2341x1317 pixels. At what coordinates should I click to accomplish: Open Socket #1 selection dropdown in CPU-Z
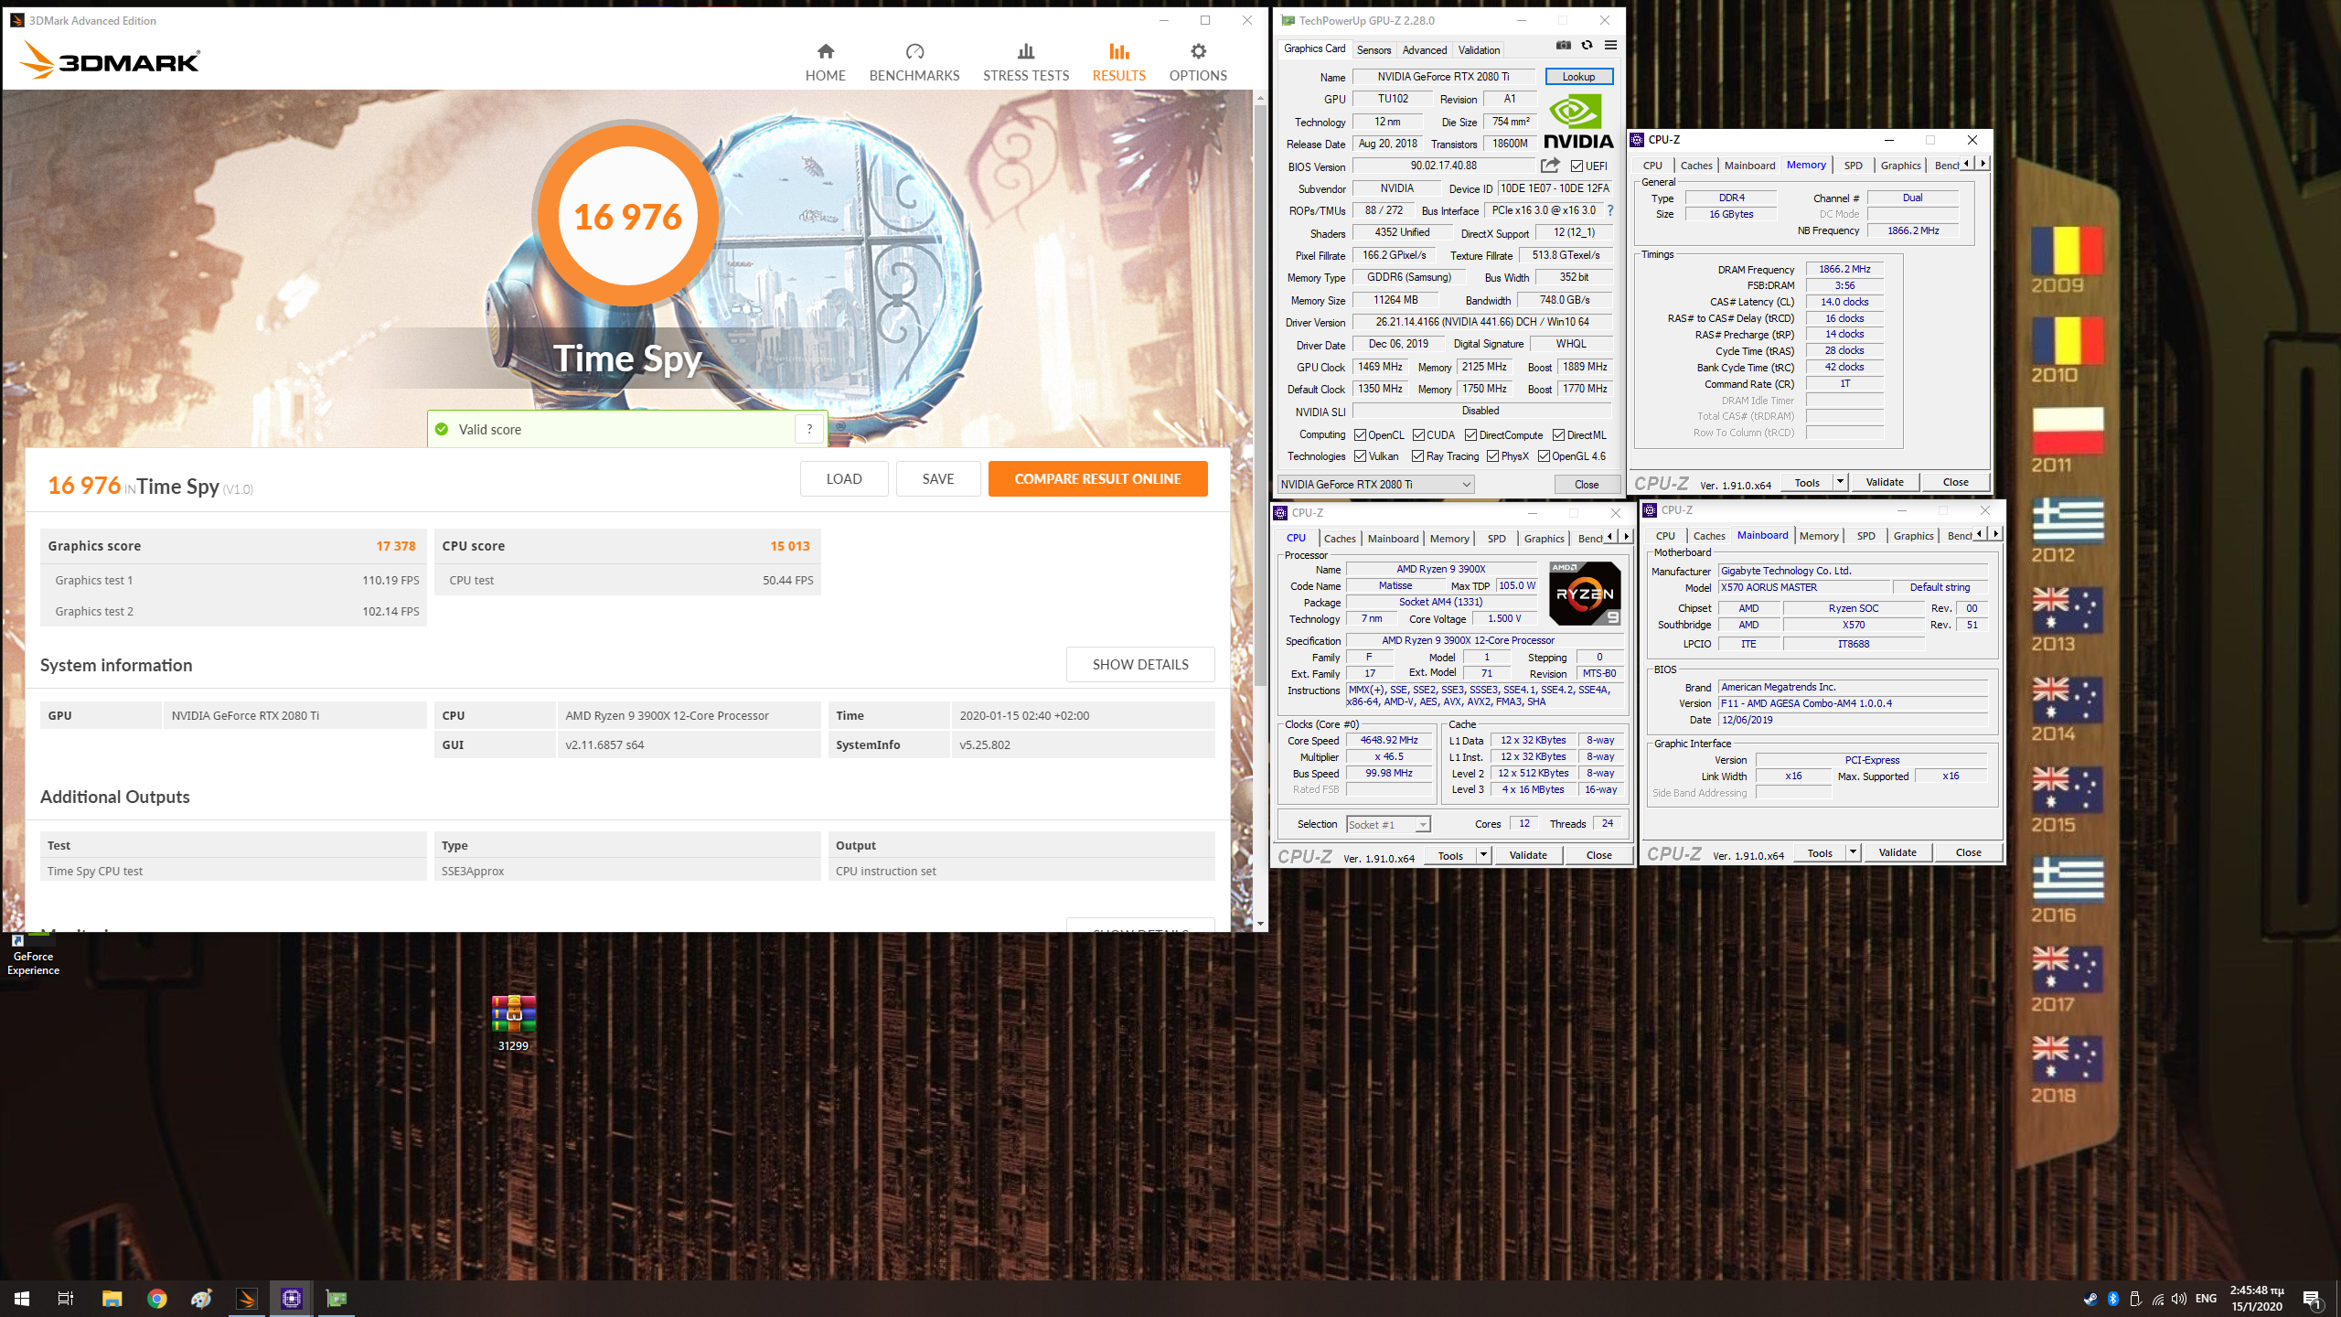click(1388, 825)
